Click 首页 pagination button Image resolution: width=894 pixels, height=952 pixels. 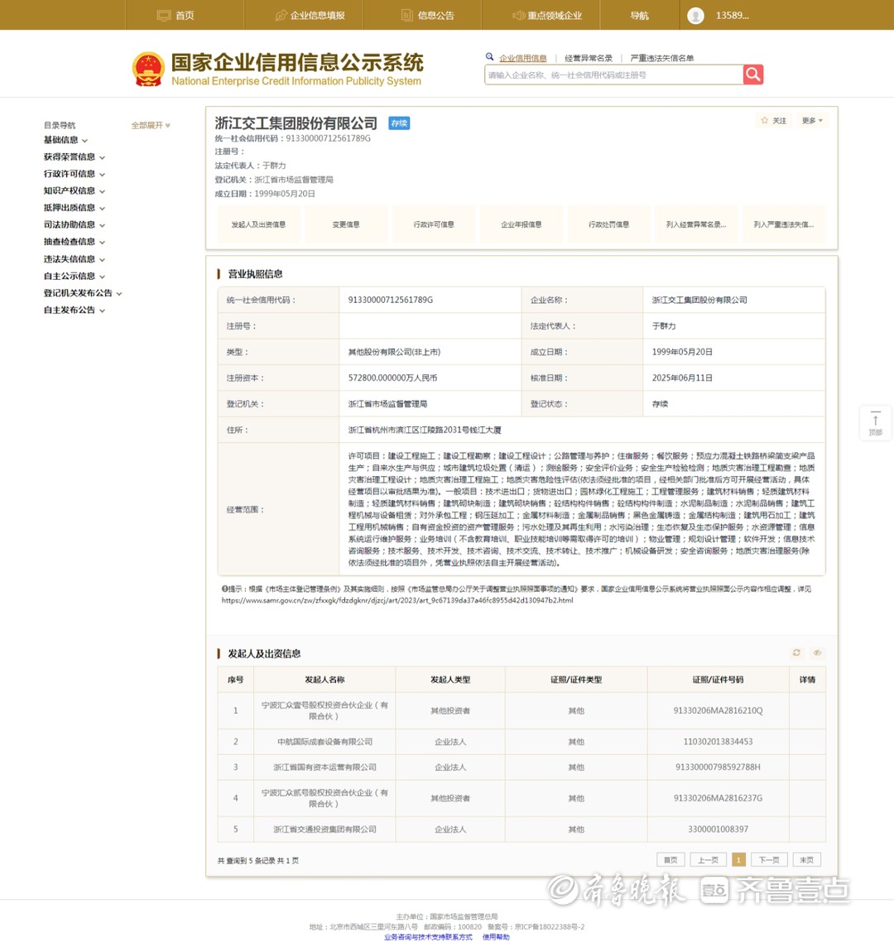(x=670, y=860)
